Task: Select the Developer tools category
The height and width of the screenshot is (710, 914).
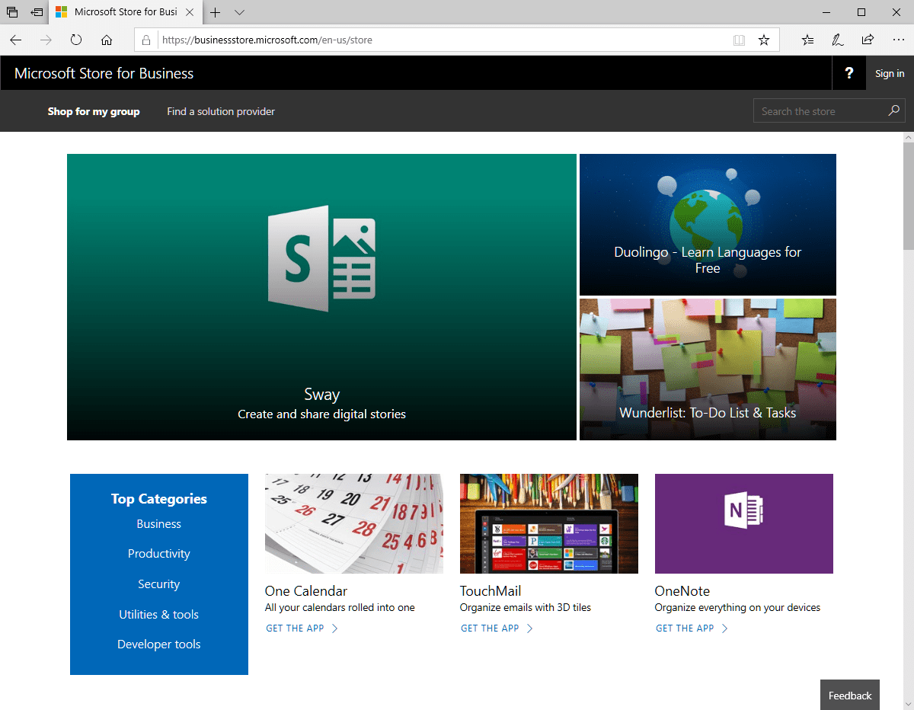Action: tap(159, 644)
